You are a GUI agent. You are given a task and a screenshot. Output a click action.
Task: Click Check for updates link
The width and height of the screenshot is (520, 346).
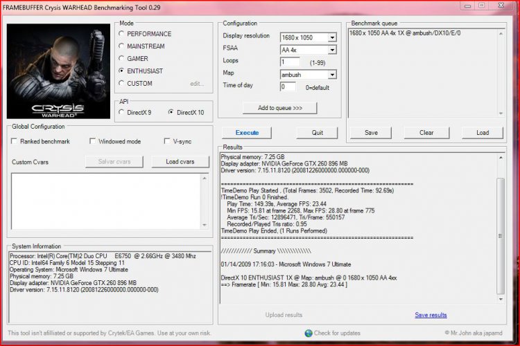(337, 333)
